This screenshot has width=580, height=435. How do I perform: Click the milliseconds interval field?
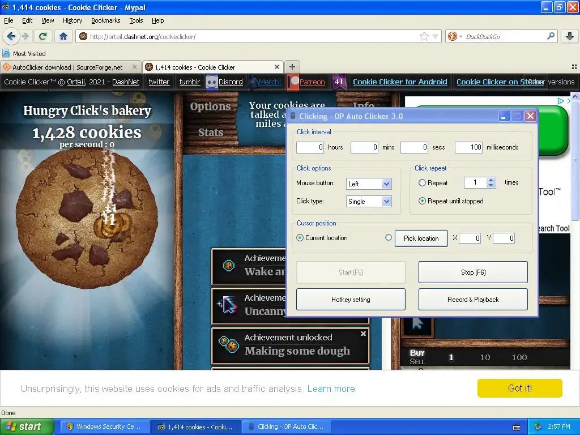coord(468,147)
